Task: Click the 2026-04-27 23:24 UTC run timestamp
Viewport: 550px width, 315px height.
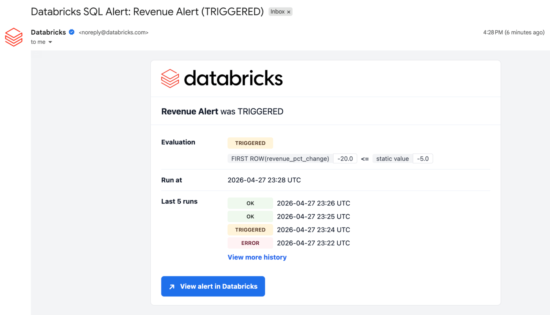Action: click(x=313, y=230)
